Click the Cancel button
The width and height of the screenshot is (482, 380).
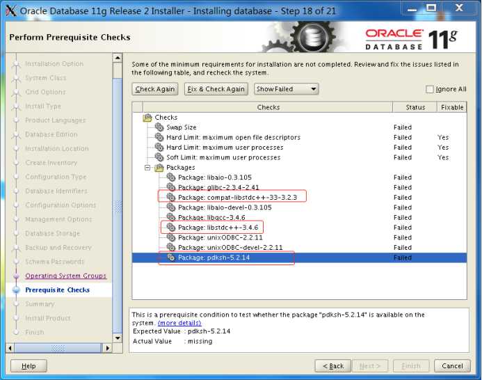point(452,366)
